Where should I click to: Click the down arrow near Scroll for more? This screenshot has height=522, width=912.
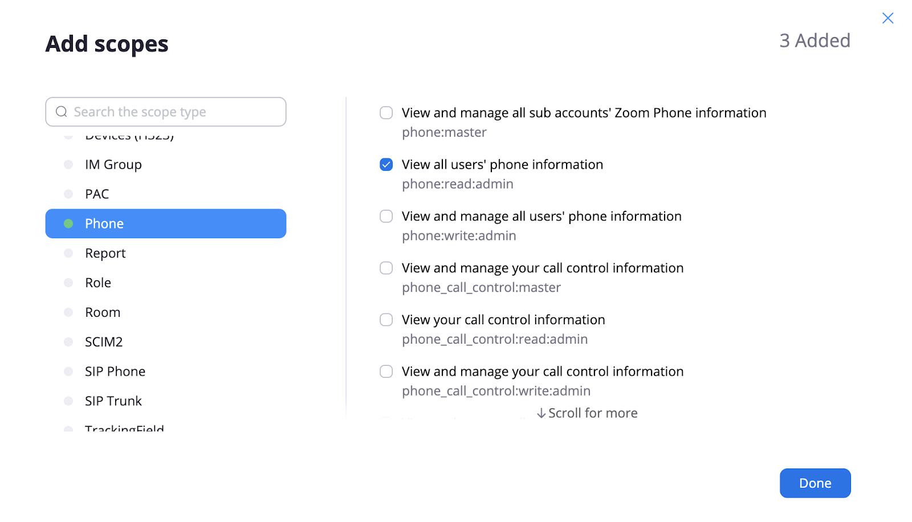coord(541,413)
